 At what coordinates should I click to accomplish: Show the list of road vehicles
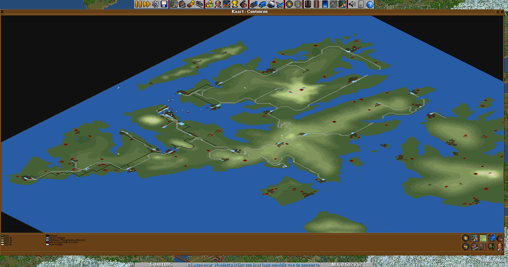click(262, 4)
